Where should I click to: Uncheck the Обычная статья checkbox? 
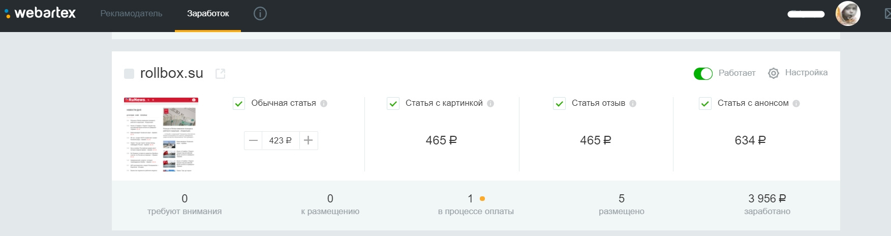(x=239, y=104)
